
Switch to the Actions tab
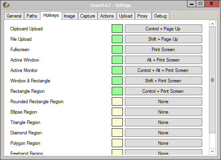point(107,16)
